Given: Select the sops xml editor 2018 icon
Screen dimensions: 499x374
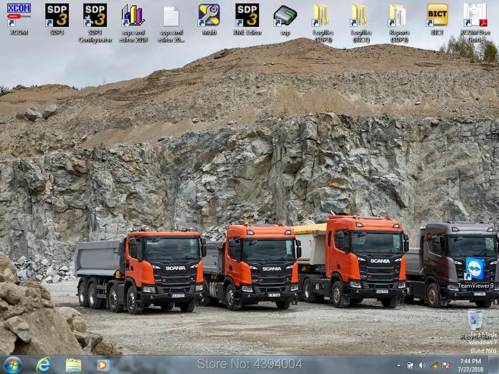Looking at the screenshot, I should pos(133,15).
